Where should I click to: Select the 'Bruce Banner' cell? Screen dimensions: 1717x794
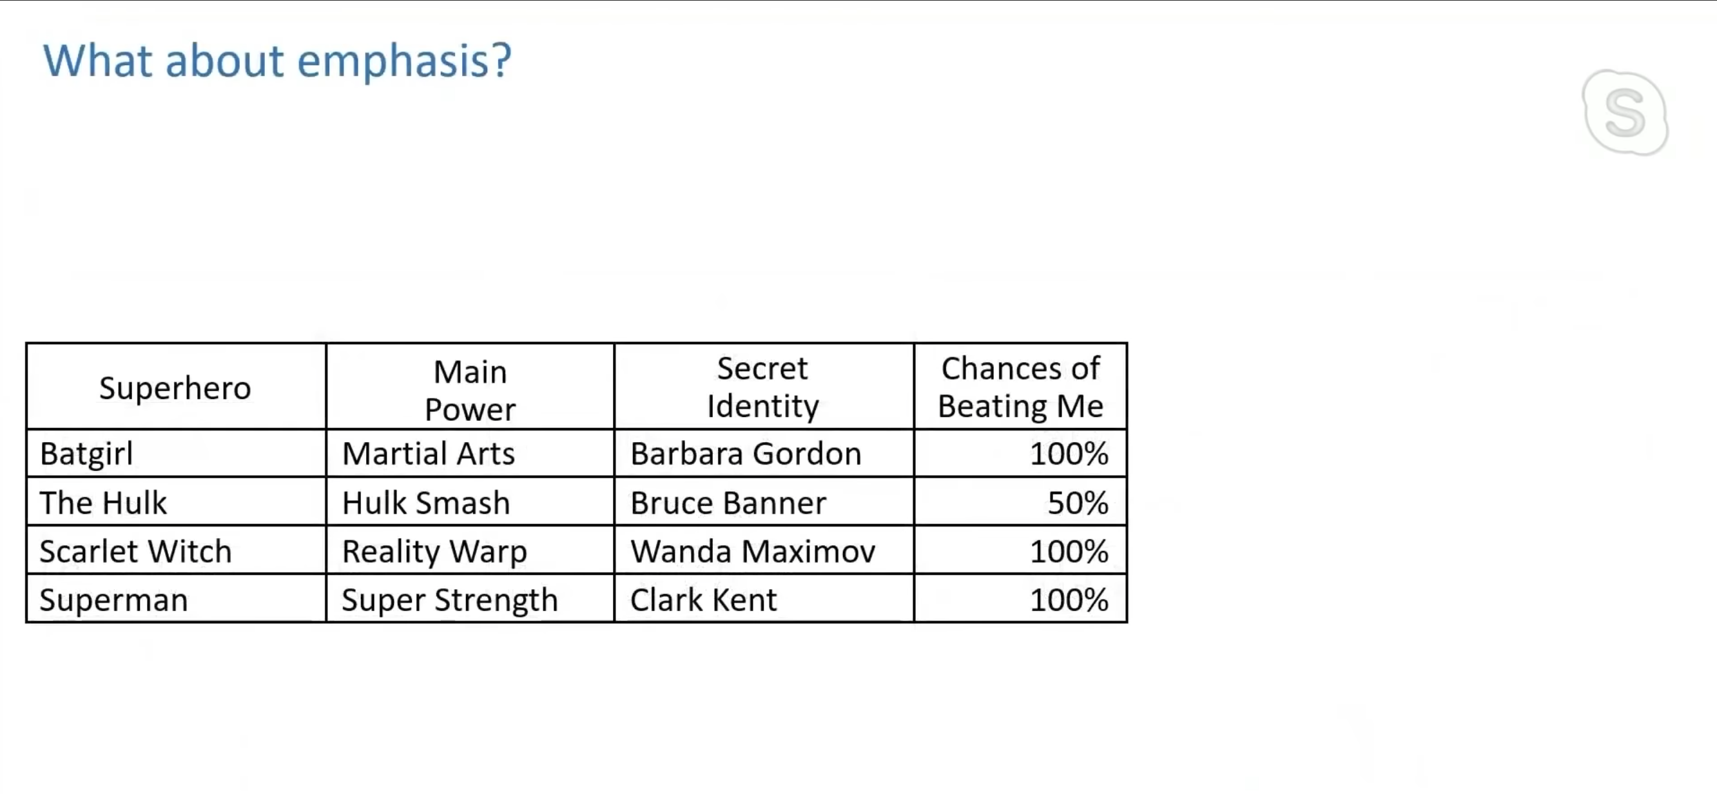(764, 502)
